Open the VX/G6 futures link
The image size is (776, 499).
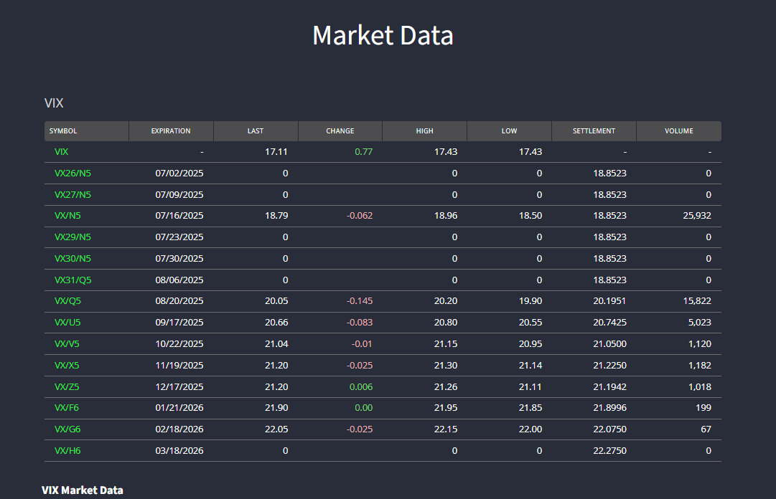click(x=67, y=429)
